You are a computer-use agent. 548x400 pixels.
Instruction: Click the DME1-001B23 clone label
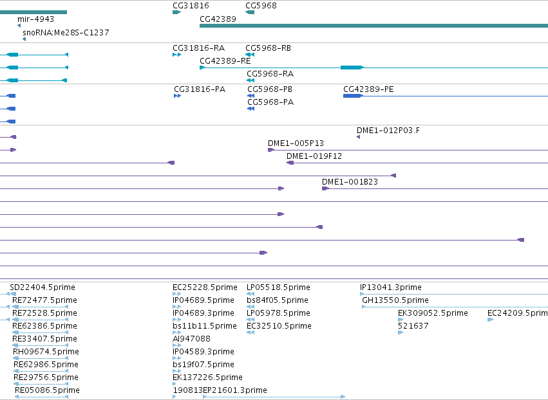350,182
